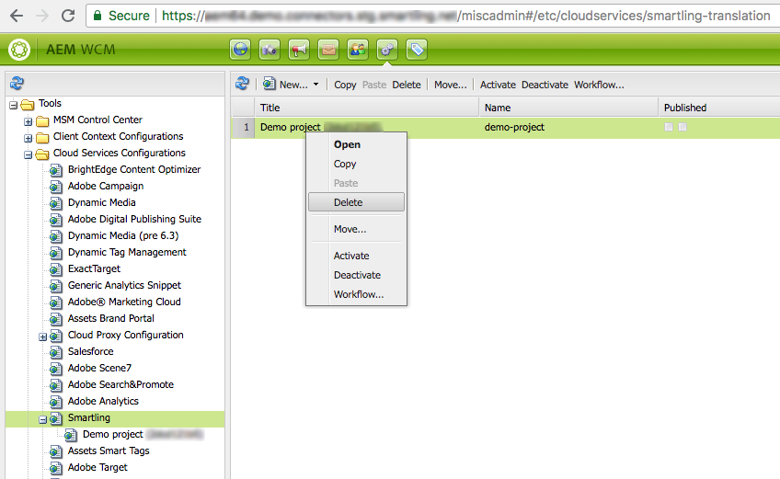Viewport: 780px width, 479px height.
Task: Open the New... dropdown arrow
Action: (x=315, y=85)
